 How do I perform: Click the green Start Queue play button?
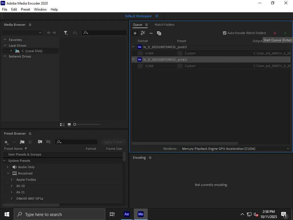[285, 33]
